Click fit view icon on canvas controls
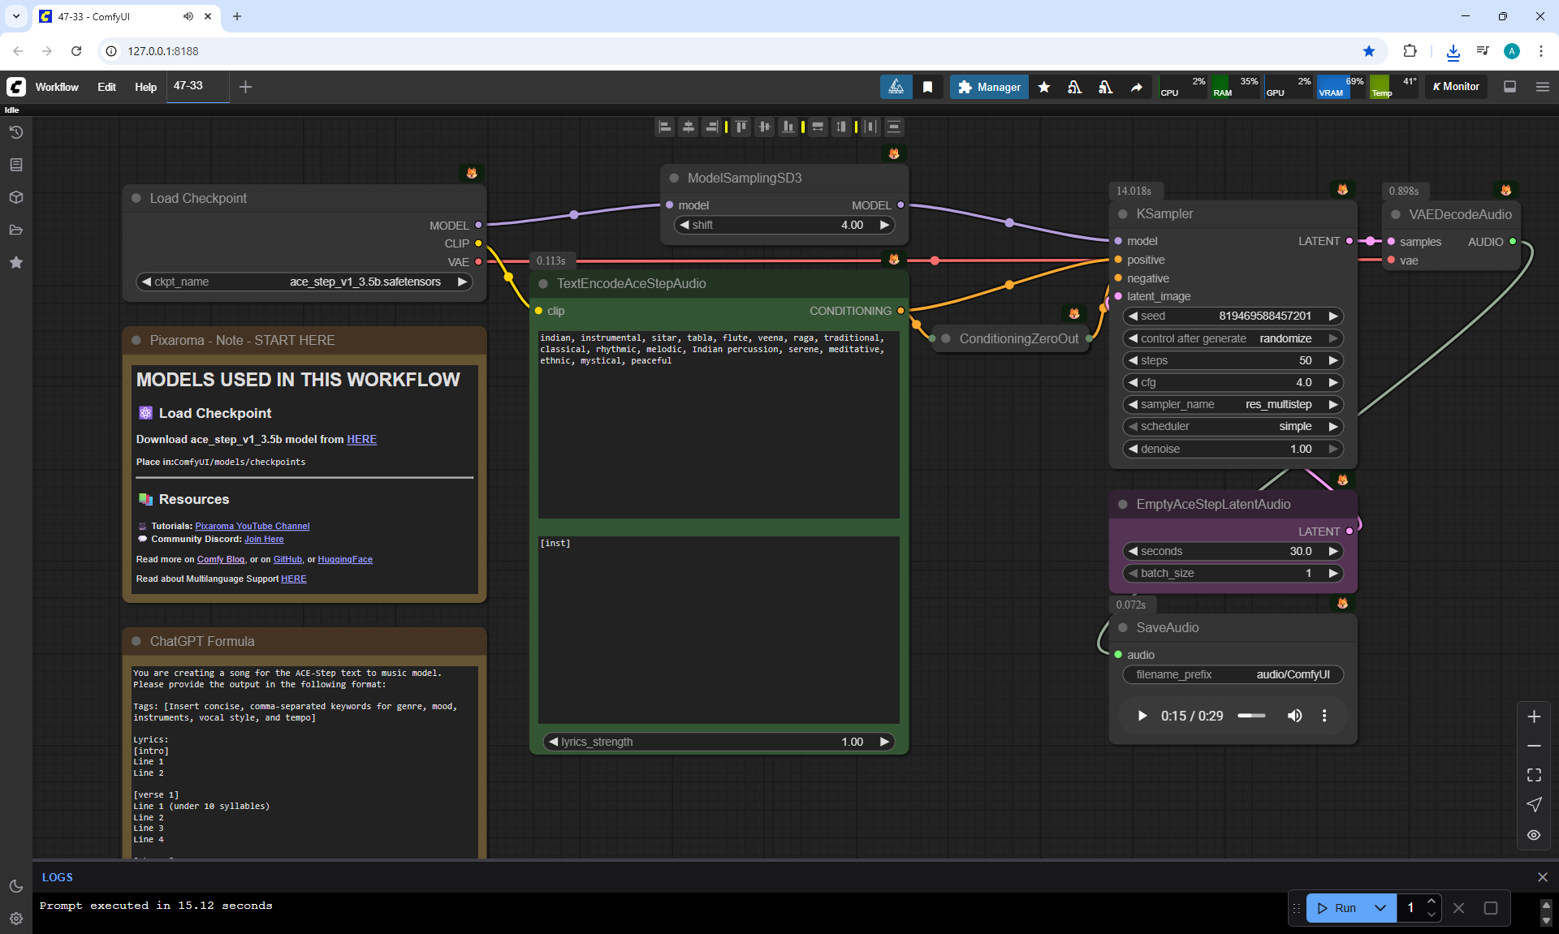The image size is (1559, 934). click(1533, 775)
